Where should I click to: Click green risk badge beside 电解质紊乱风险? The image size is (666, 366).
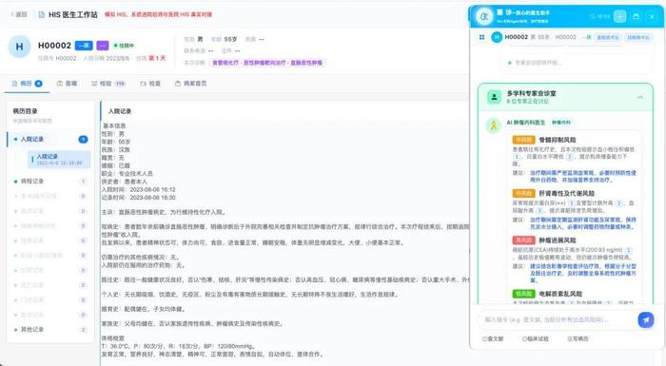tap(523, 294)
